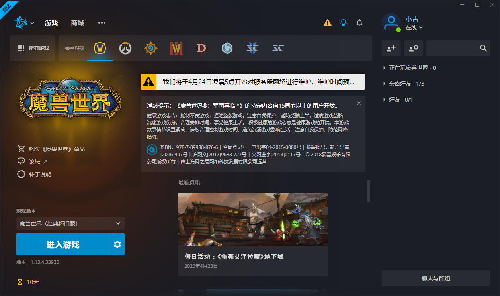
Task: Open the Battle.net logo menu
Action: point(21,23)
